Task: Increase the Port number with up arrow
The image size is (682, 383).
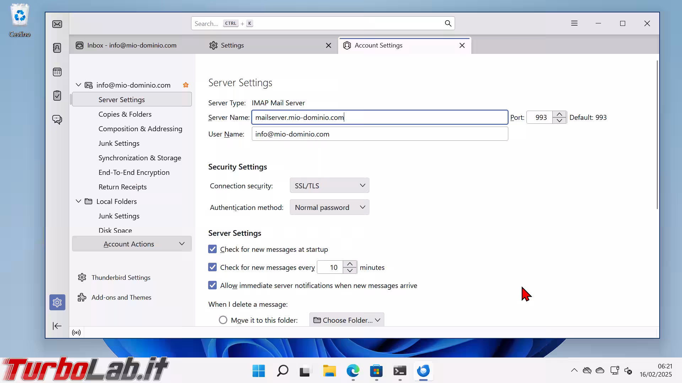Action: point(559,114)
